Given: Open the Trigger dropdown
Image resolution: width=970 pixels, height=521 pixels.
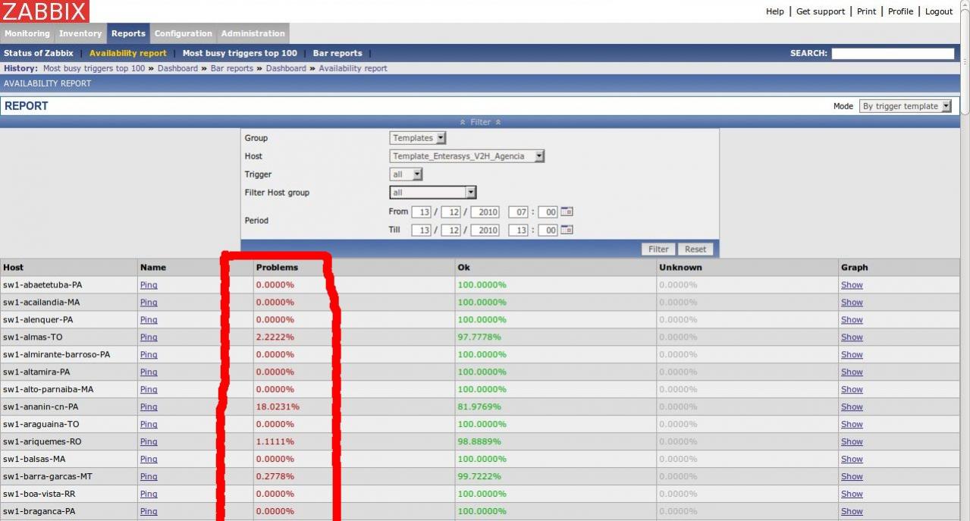Looking at the screenshot, I should tap(406, 174).
